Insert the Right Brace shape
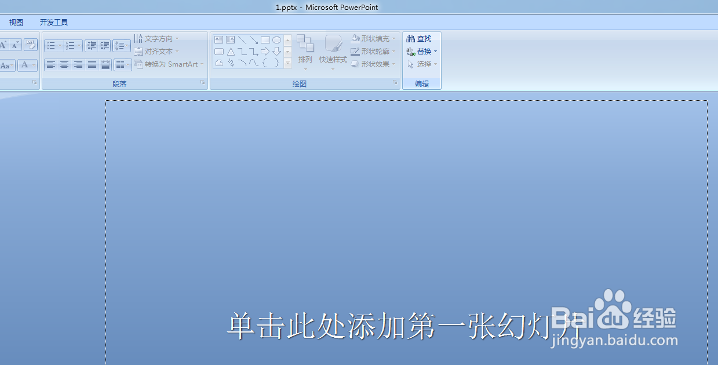 point(277,63)
